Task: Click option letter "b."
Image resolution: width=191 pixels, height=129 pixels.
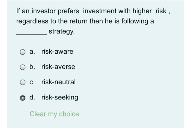Action: [x=32, y=67]
